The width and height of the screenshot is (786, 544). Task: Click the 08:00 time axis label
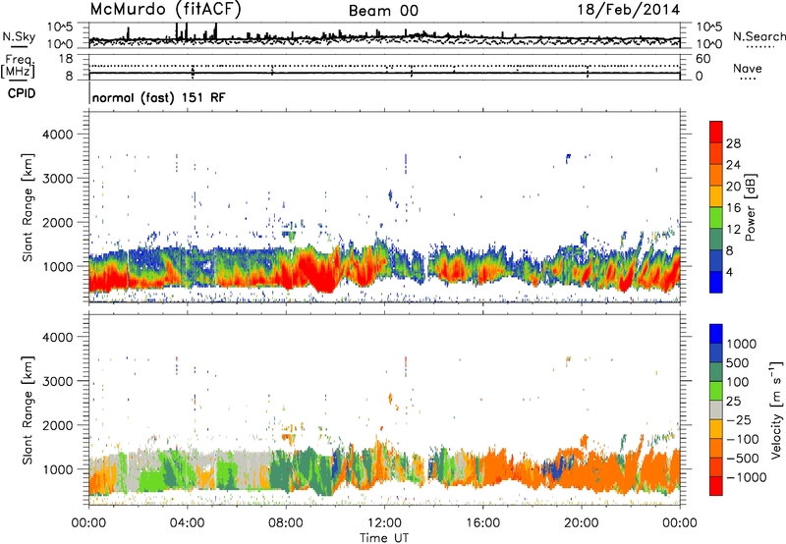[x=286, y=523]
